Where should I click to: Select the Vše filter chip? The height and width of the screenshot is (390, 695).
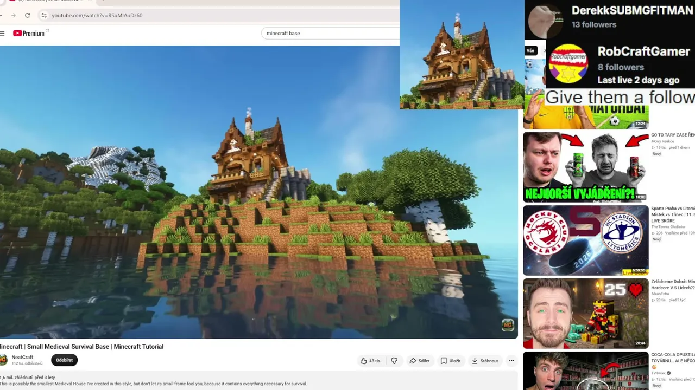[x=530, y=50]
